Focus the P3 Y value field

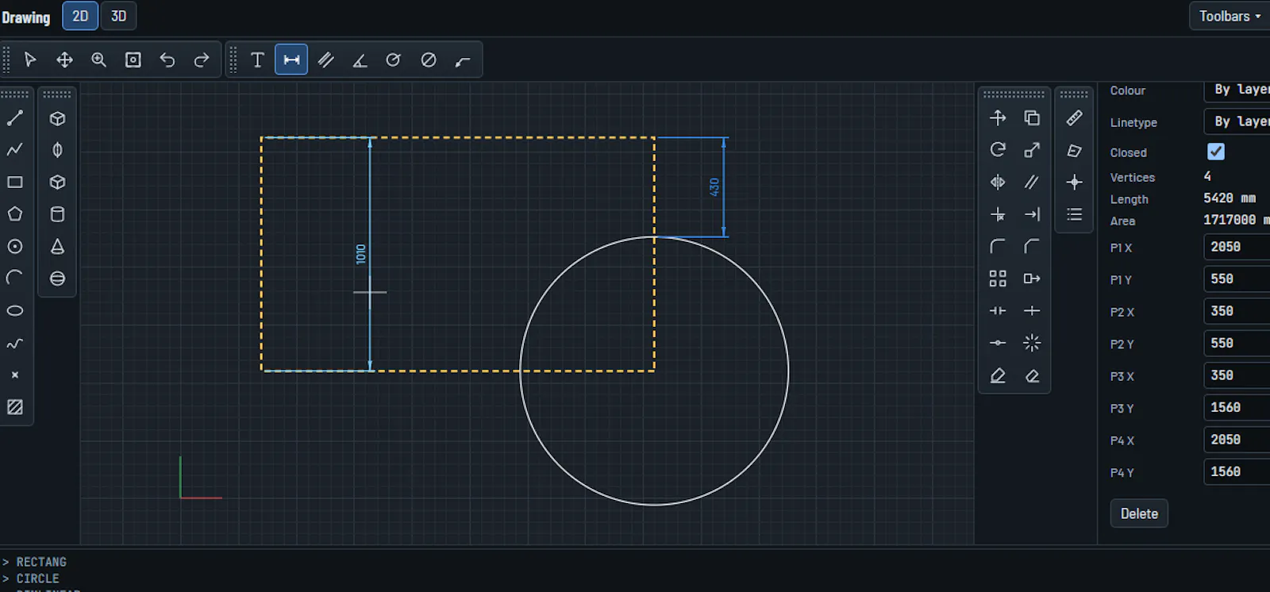[1237, 407]
